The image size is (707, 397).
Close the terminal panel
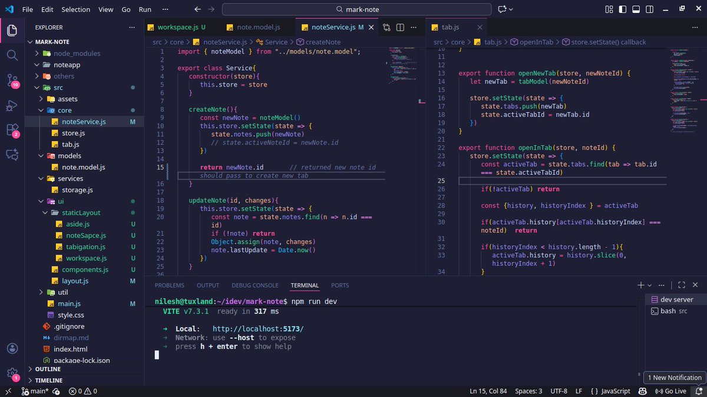[x=695, y=285]
